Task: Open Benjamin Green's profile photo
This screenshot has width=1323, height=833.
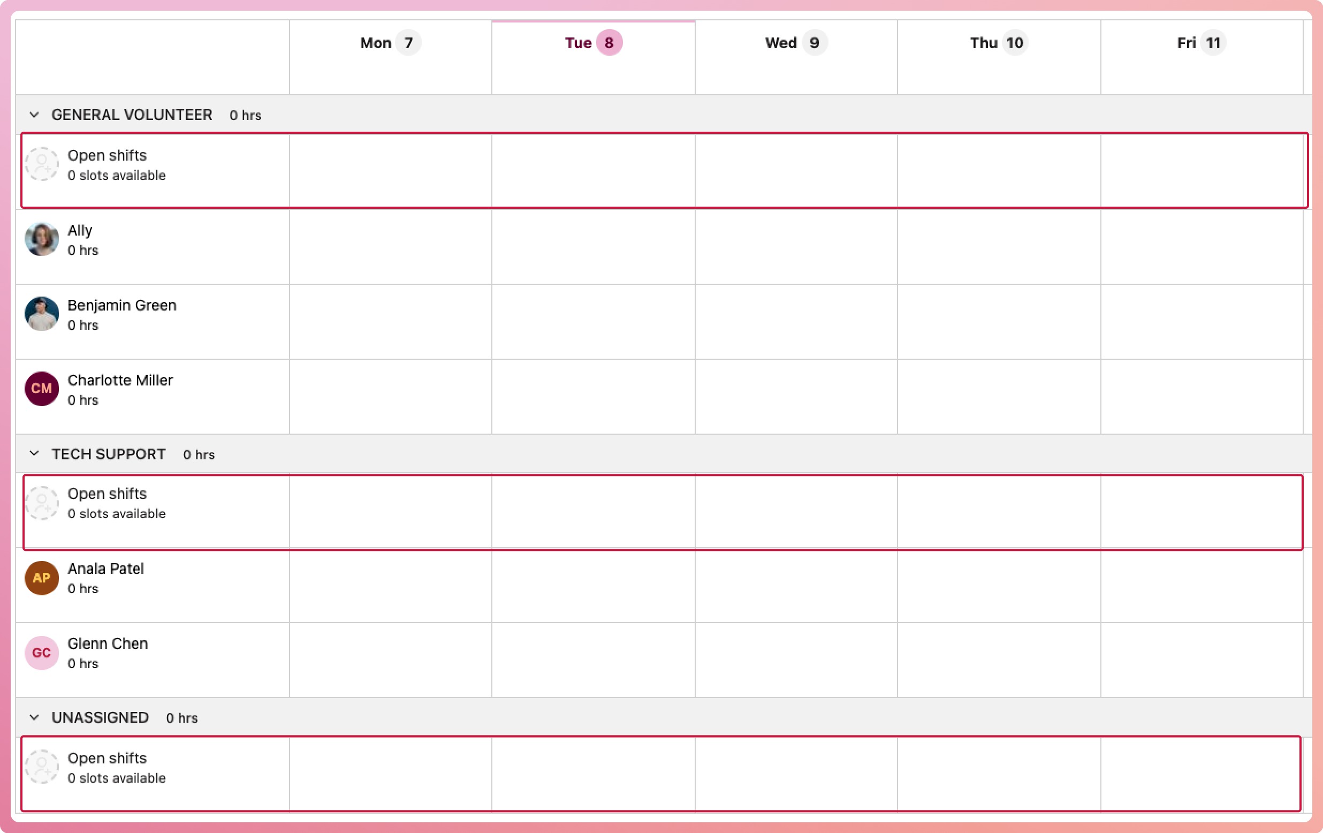Action: [x=42, y=314]
